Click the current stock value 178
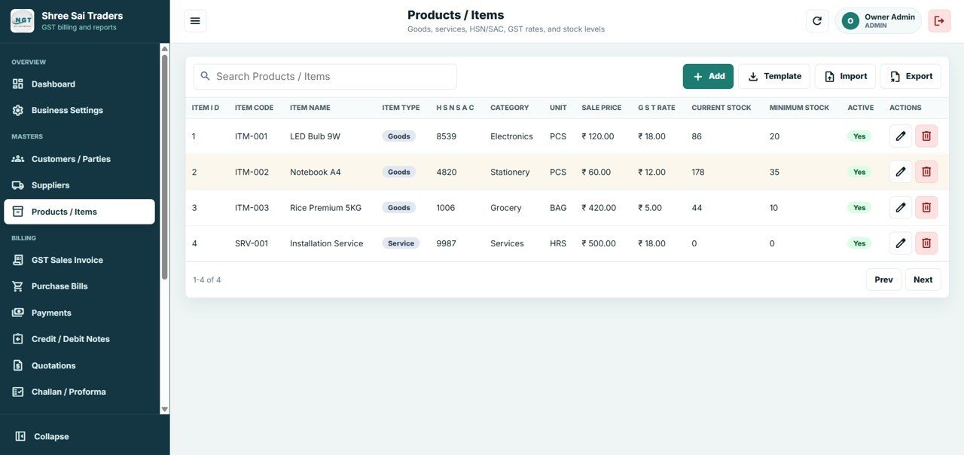The width and height of the screenshot is (964, 455). pyautogui.click(x=698, y=172)
